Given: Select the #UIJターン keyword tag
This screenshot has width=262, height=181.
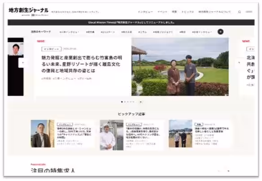Looking at the screenshot, I should click(x=108, y=32).
